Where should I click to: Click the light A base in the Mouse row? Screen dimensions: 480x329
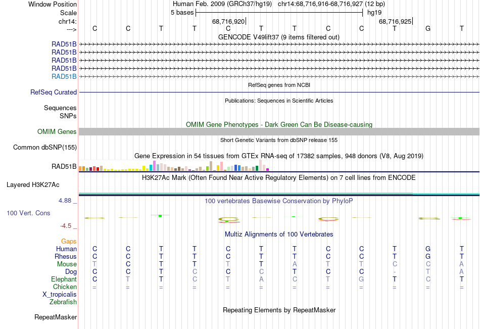tap(295, 264)
